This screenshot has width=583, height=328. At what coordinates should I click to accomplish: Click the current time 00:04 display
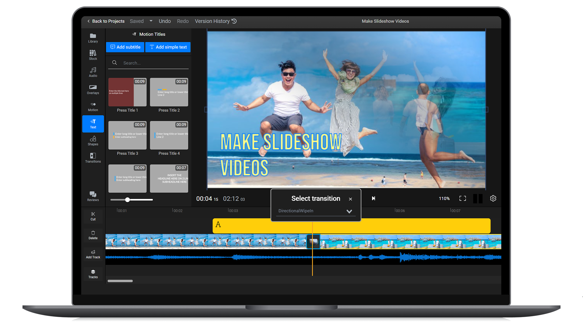pyautogui.click(x=207, y=199)
